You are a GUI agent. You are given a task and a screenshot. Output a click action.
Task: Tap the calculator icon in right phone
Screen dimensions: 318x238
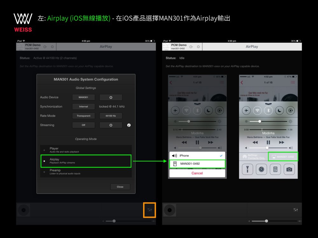[x=275, y=169]
